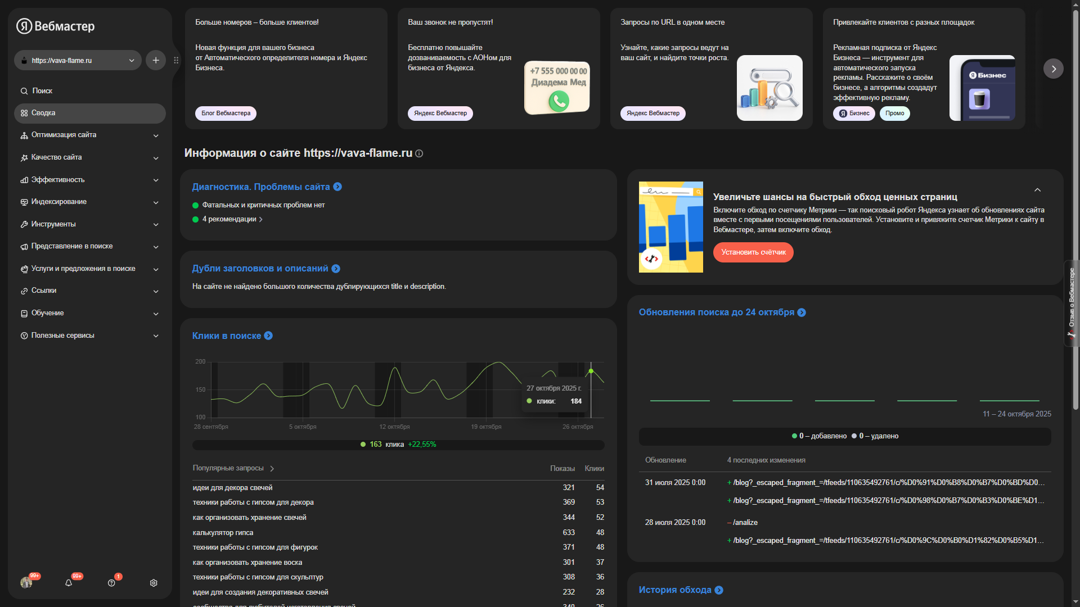Click info icon next to site URL heading

coord(419,153)
